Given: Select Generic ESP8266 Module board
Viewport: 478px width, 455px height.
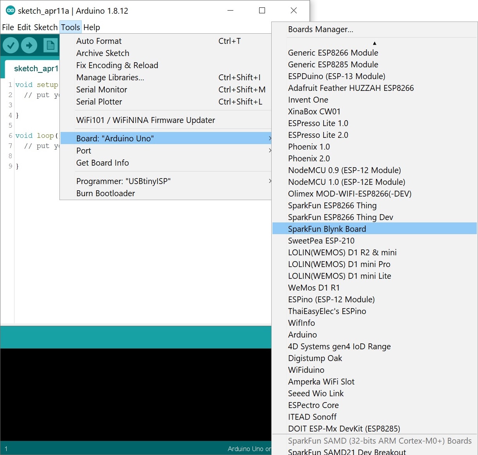Looking at the screenshot, I should click(x=374, y=53).
